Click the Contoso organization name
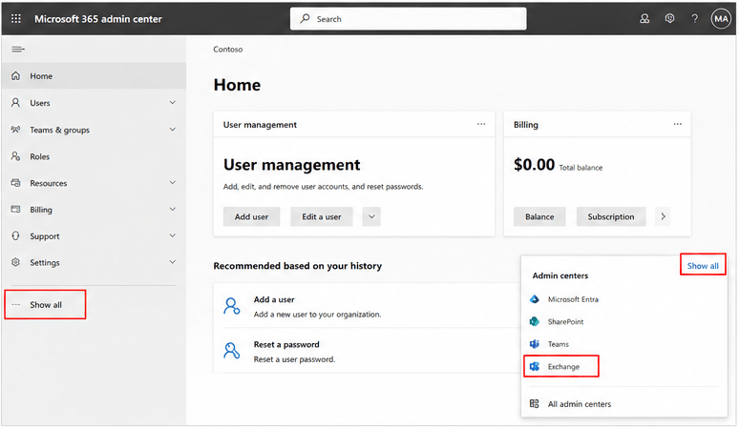Screen dimensions: 739x428 pos(228,50)
